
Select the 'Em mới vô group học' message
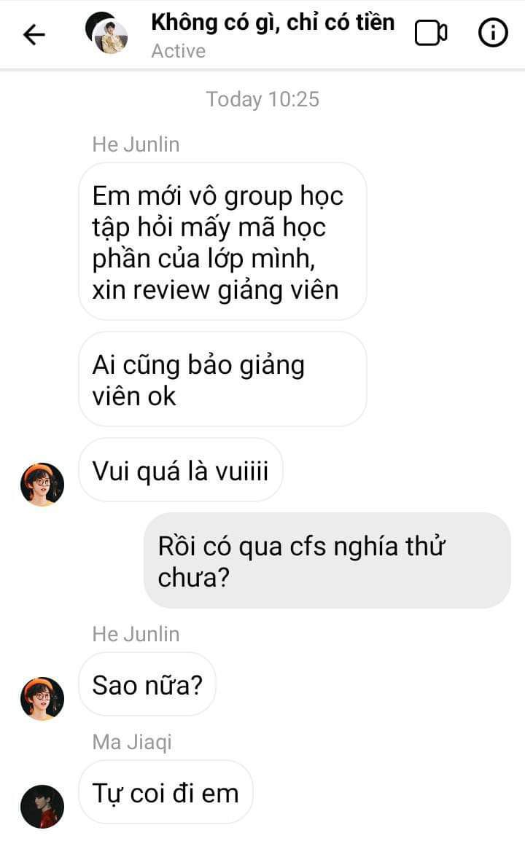tap(223, 241)
